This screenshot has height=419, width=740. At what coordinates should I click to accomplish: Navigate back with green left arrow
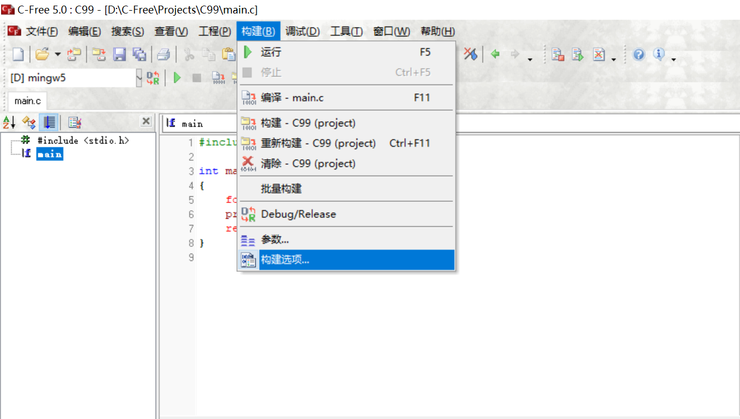tap(495, 55)
